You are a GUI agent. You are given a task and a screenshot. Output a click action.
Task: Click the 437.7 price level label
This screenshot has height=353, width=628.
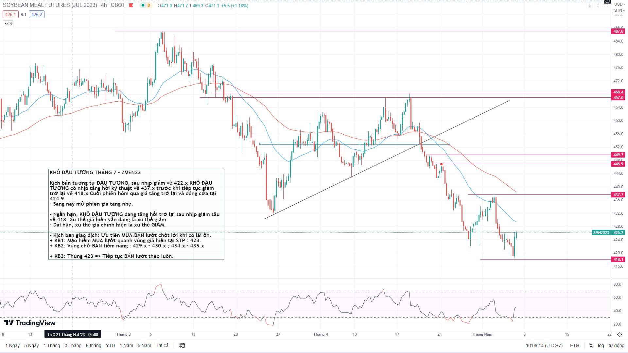point(618,195)
